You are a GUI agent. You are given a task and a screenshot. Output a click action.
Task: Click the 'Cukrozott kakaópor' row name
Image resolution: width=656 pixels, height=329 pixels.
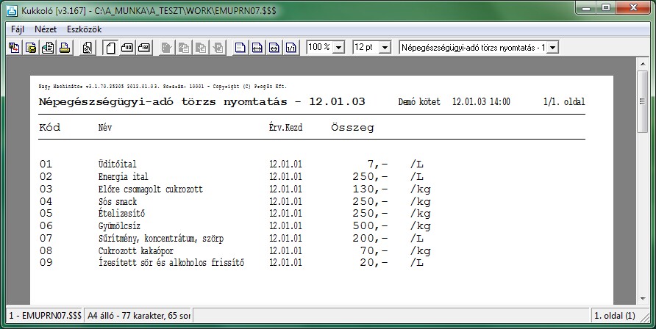[136, 251]
